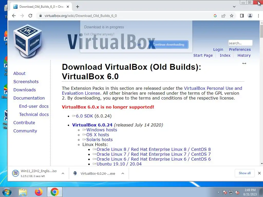This screenshot has width=263, height=197.
Task: Open the network tray icon
Action: pos(231,192)
